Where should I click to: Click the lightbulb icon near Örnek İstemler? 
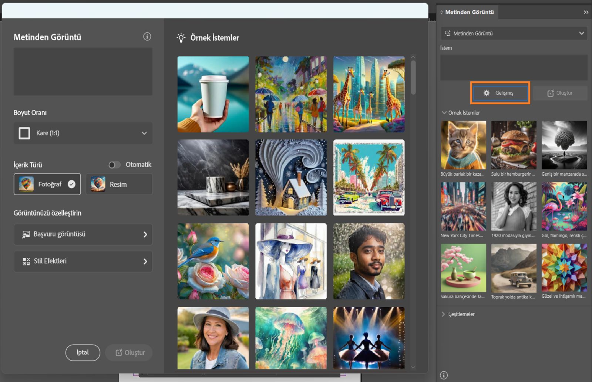point(181,38)
